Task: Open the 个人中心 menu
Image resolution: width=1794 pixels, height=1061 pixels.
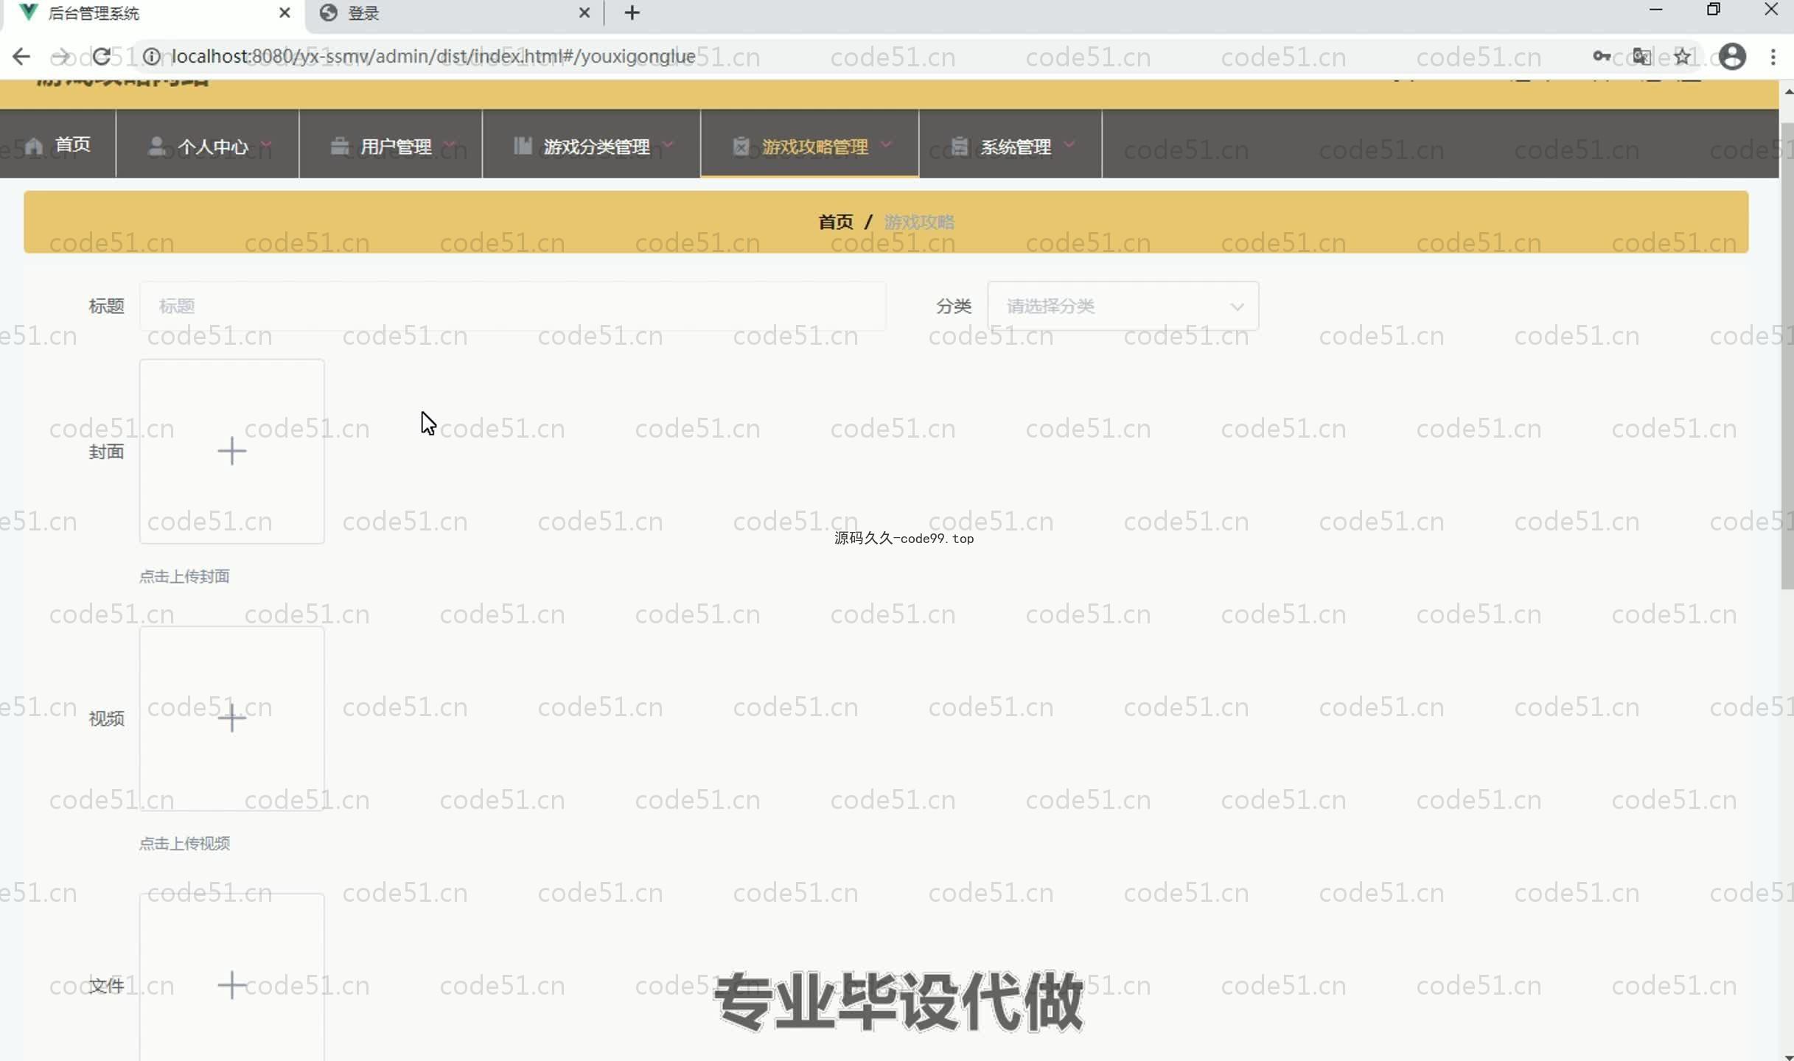Action: (208, 144)
